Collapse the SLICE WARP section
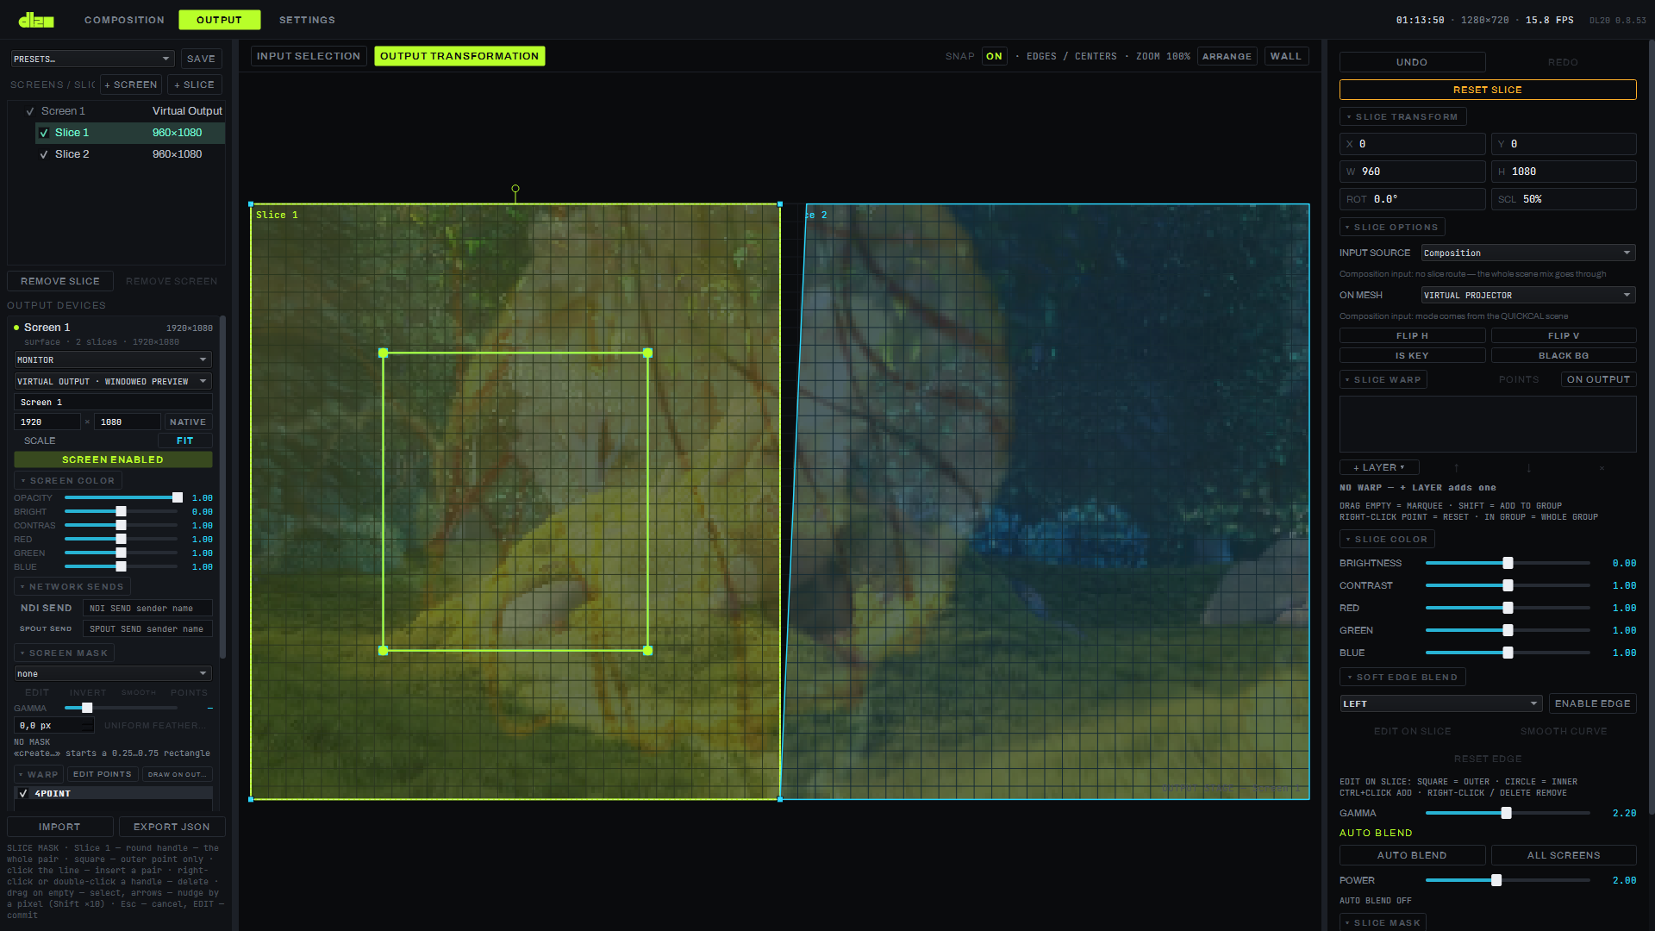 click(1383, 379)
